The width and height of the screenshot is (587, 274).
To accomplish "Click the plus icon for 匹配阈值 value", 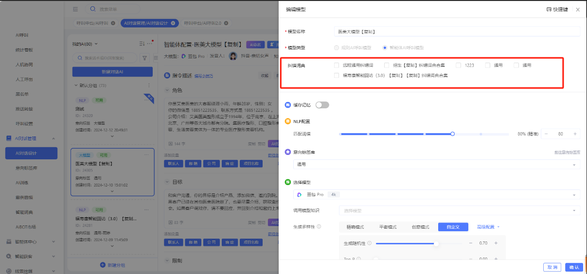I will 575,134.
